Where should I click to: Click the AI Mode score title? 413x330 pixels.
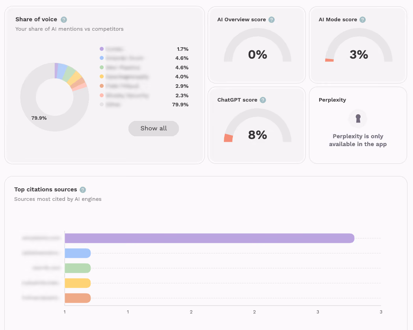pos(338,19)
